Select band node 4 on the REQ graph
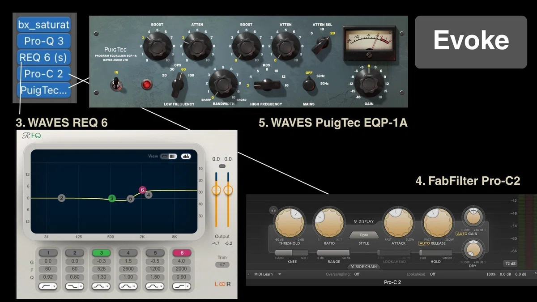This screenshot has width=537, height=302. click(x=149, y=195)
